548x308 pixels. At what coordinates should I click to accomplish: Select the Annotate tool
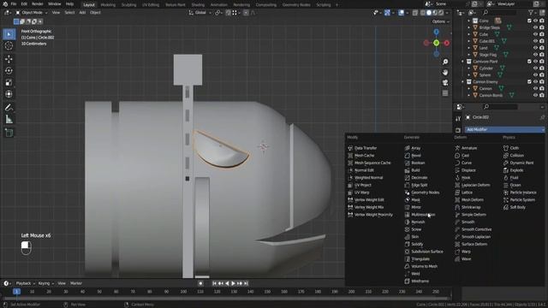tap(9, 108)
